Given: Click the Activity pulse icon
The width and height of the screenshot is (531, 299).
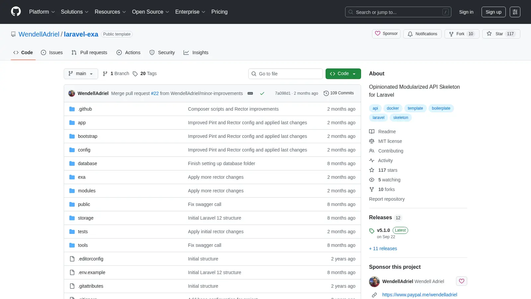Looking at the screenshot, I should tap(372, 160).
